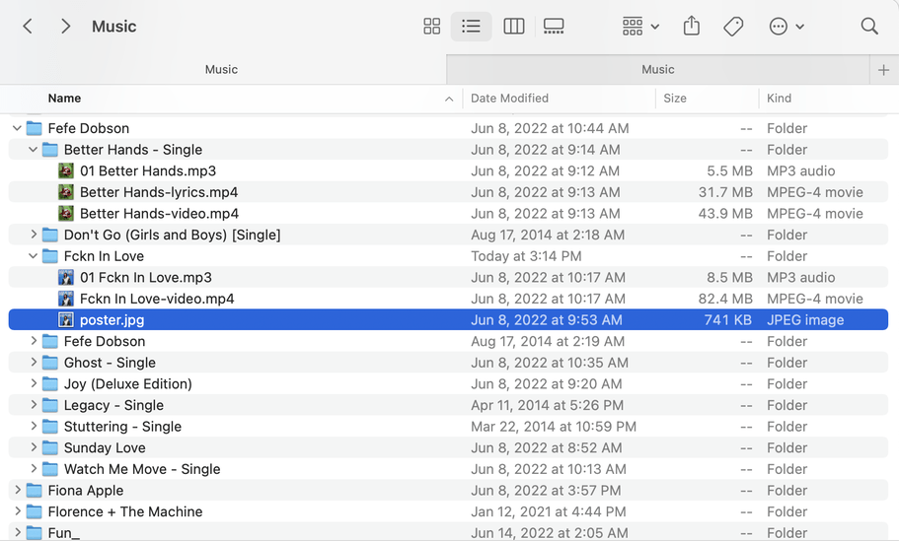Screen dimensions: 899x541
Task: Select Better Hands-lyrics.mp4 file name
Action: pos(159,192)
